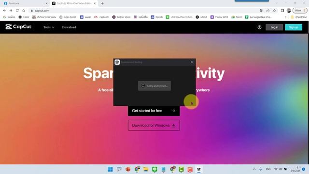Open the Apps Script bookmark
This screenshot has height=174, width=309.
(68, 17)
